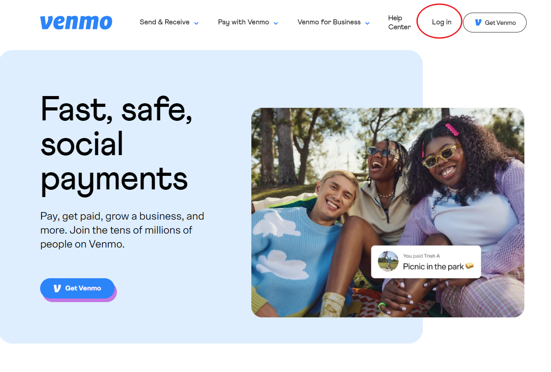Open the Send & Receive menu
The height and width of the screenshot is (372, 551).
pos(165,22)
